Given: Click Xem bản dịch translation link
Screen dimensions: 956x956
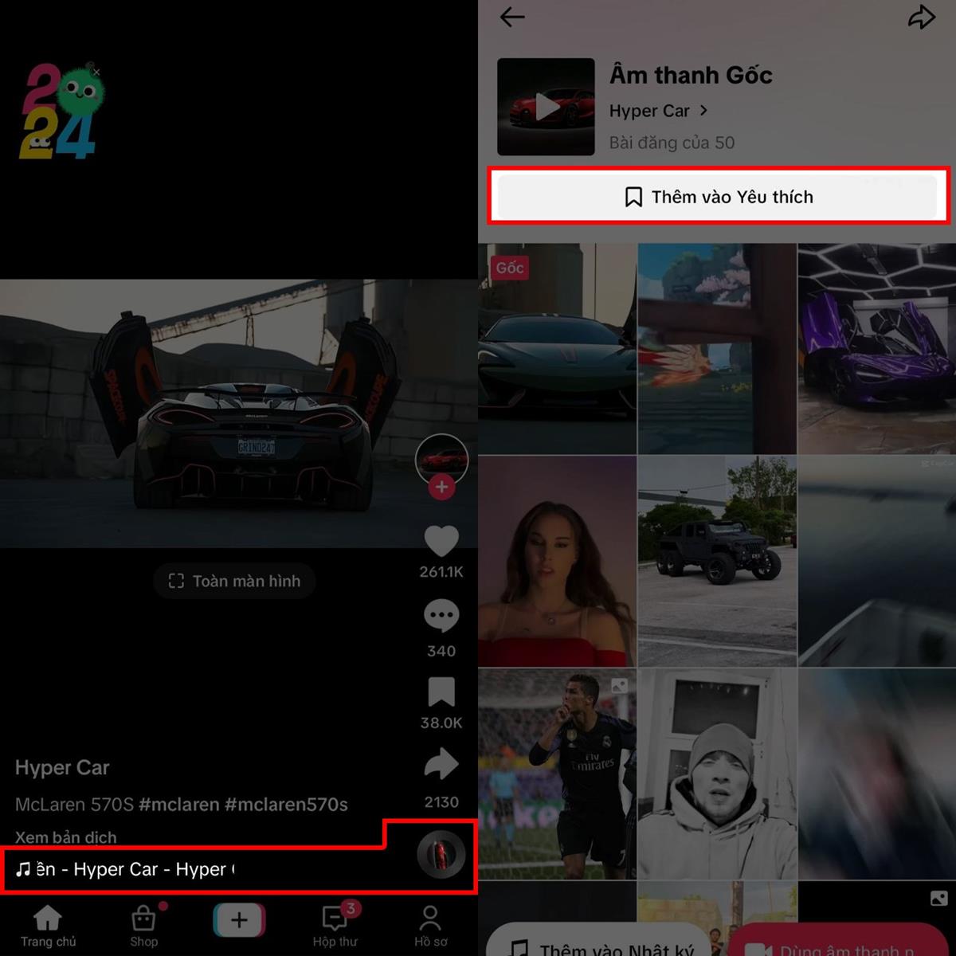Looking at the screenshot, I should 66,837.
